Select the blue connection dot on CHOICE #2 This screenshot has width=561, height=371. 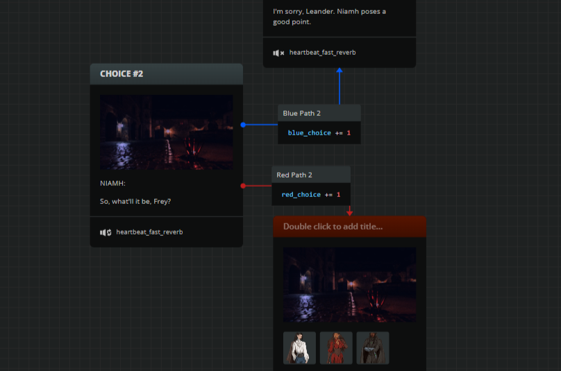point(243,125)
